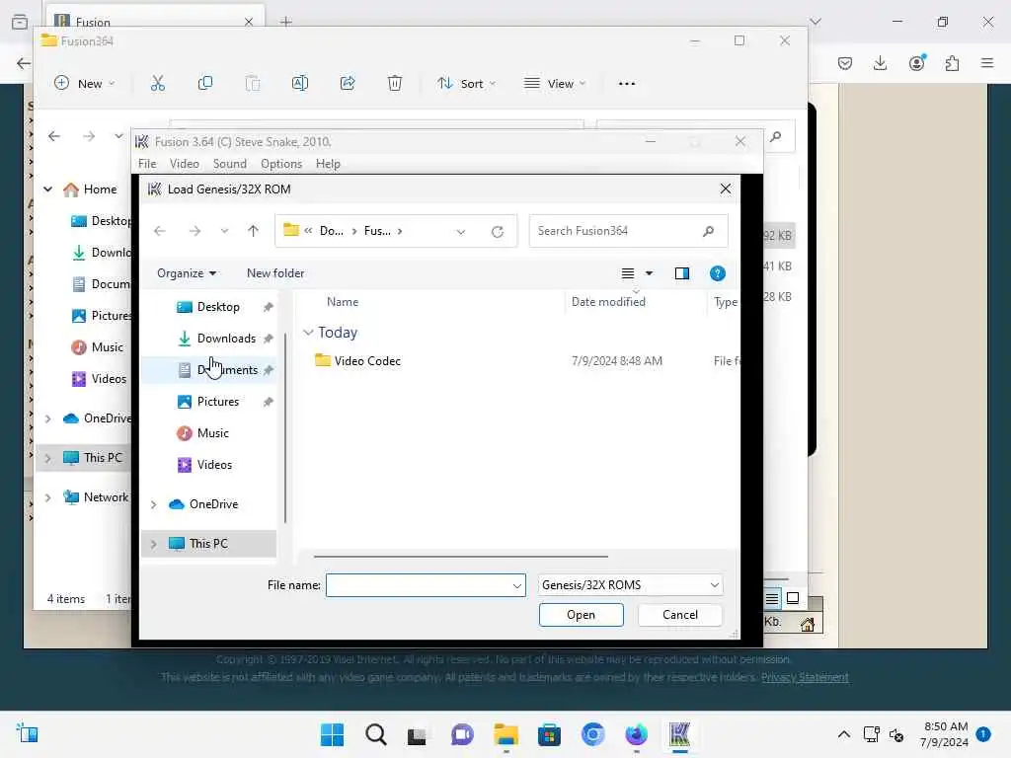The height and width of the screenshot is (758, 1011).
Task: Click Share icon in Fusion364 Explorer toolbar
Action: point(348,83)
